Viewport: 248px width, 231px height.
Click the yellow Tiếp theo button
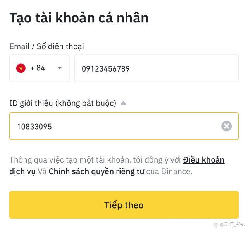(x=124, y=205)
